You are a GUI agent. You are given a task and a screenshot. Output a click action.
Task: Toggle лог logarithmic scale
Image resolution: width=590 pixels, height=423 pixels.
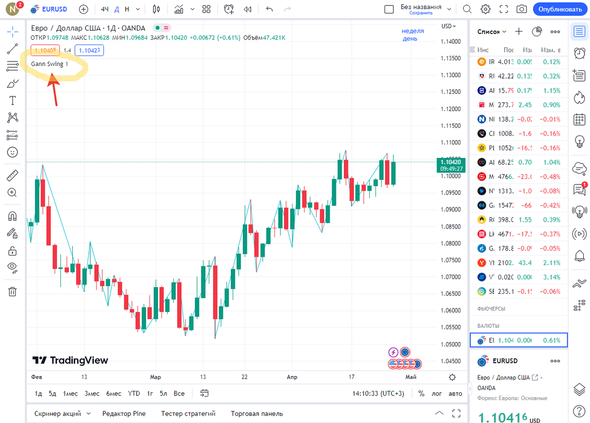coord(436,393)
